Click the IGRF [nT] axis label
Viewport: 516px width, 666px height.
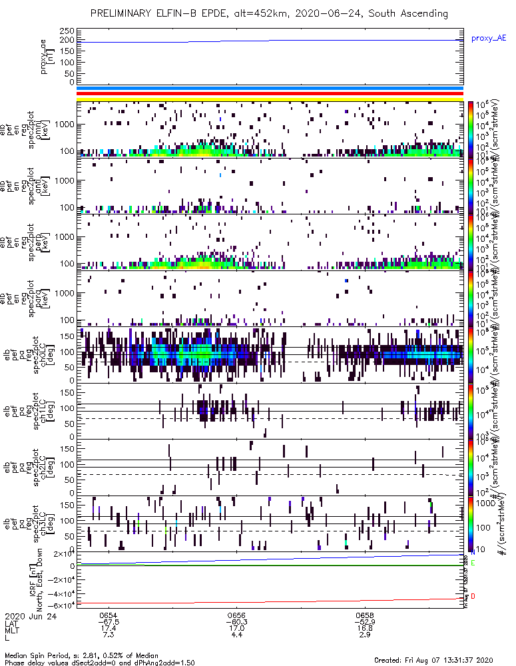pyautogui.click(x=36, y=579)
